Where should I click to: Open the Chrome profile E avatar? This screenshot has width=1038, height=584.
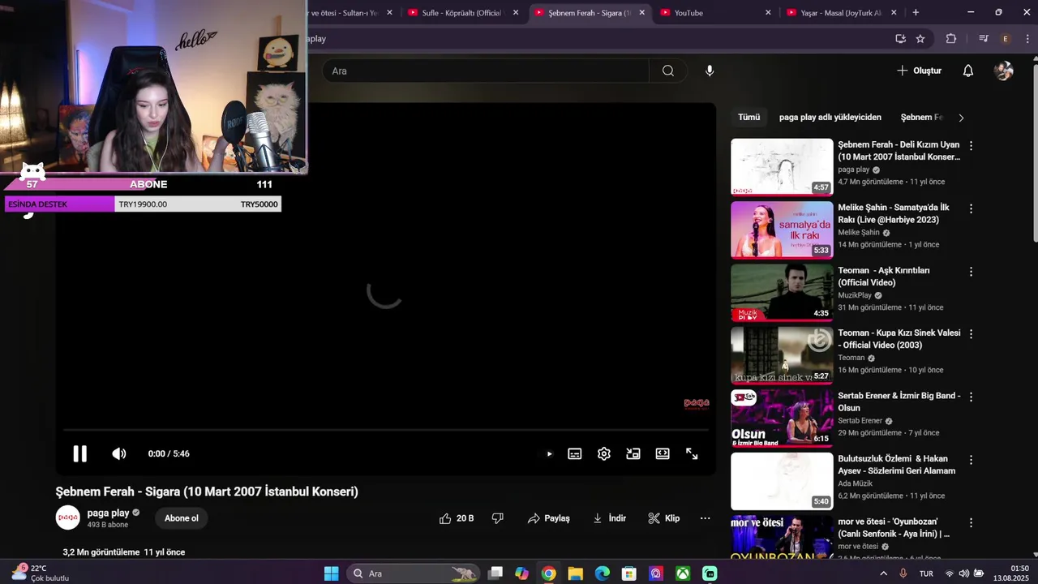[1006, 38]
